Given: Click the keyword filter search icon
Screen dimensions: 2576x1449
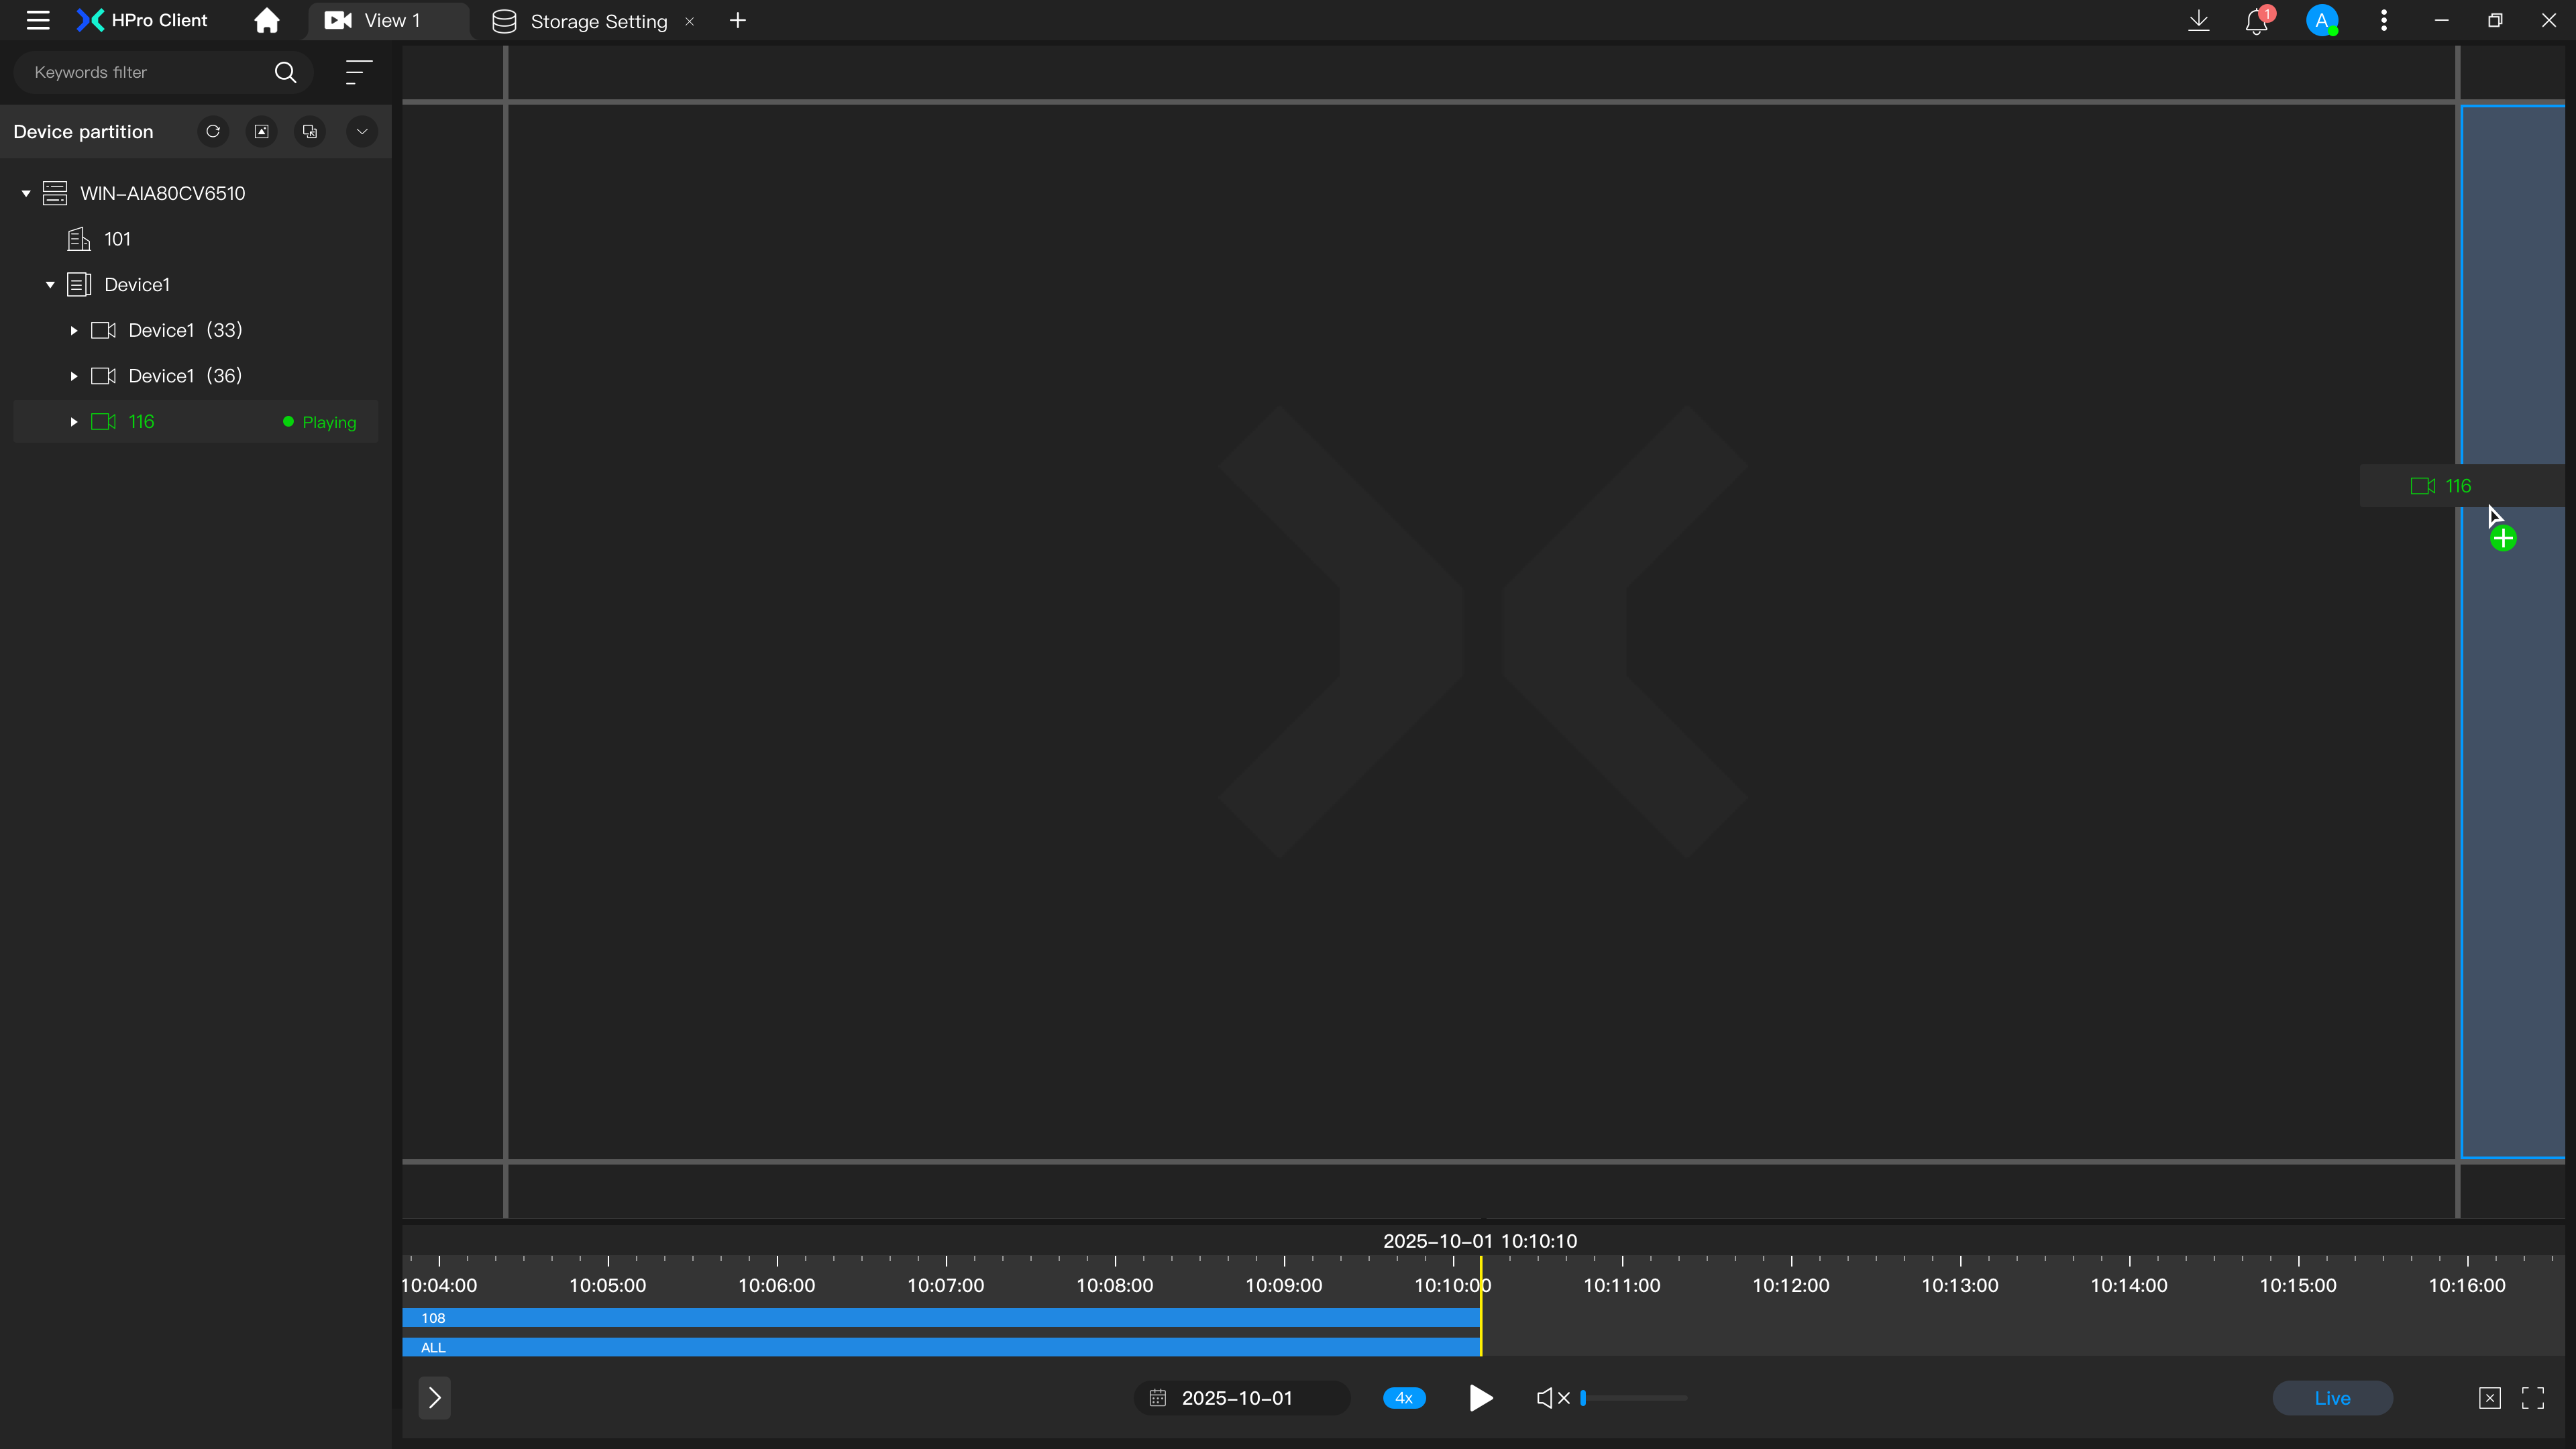Looking at the screenshot, I should pyautogui.click(x=285, y=72).
